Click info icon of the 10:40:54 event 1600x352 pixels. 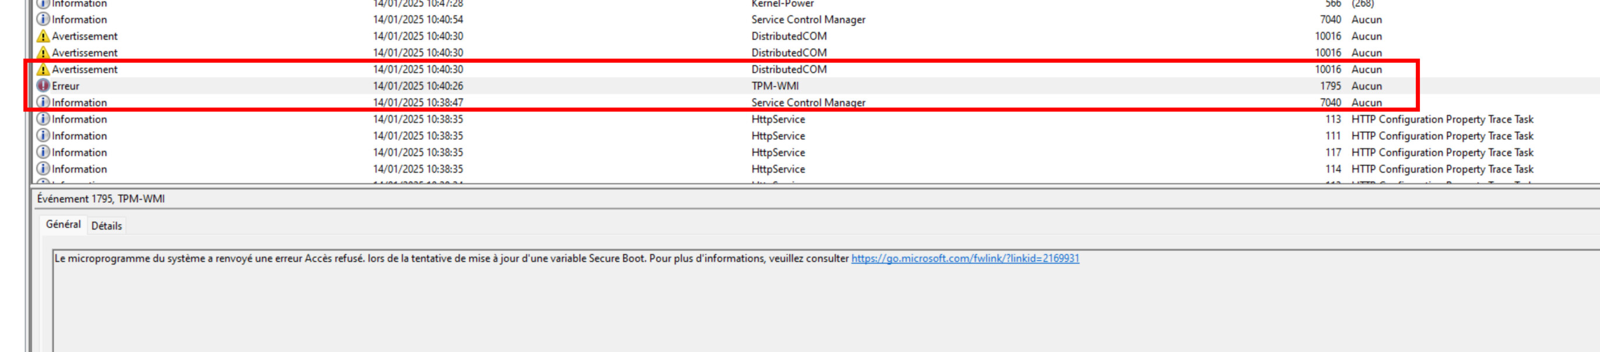click(x=43, y=19)
